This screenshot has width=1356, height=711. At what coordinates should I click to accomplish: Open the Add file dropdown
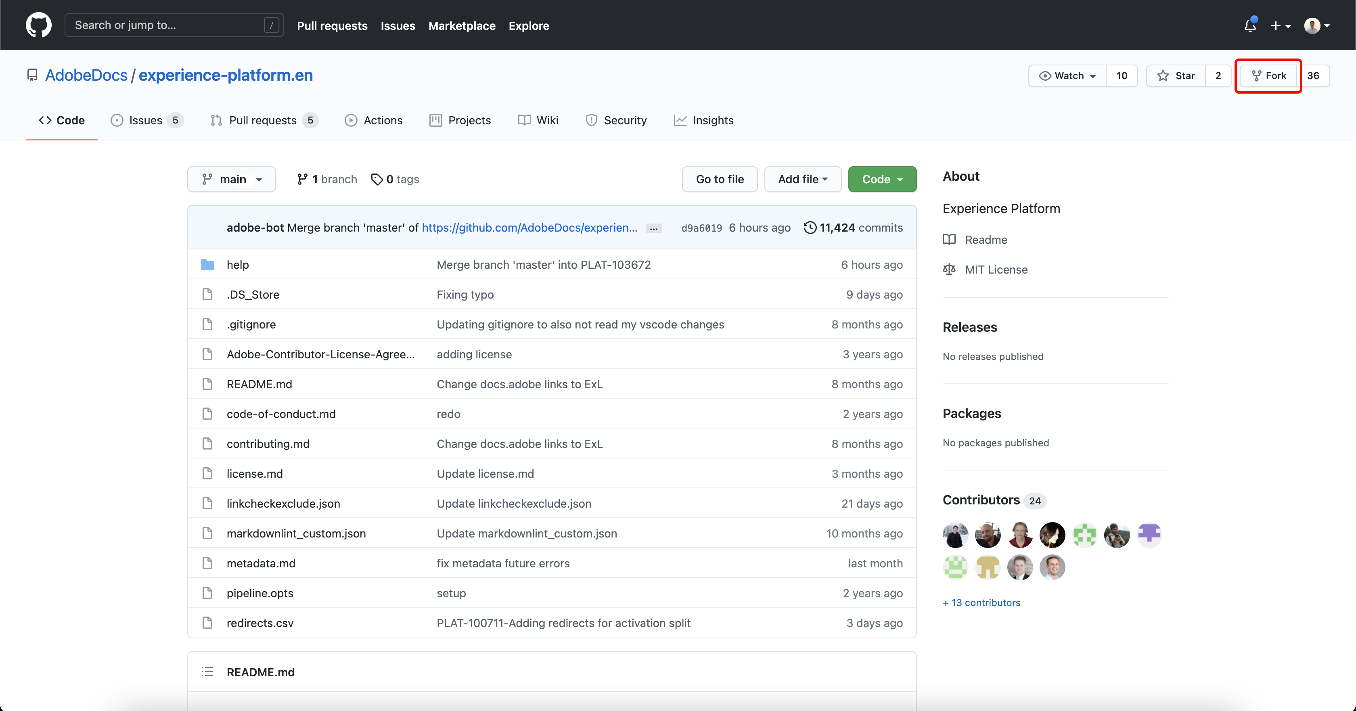click(x=802, y=180)
